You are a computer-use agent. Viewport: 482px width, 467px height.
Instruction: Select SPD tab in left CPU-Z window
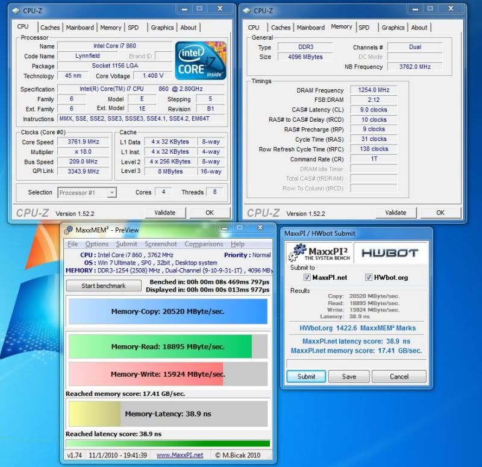click(133, 28)
